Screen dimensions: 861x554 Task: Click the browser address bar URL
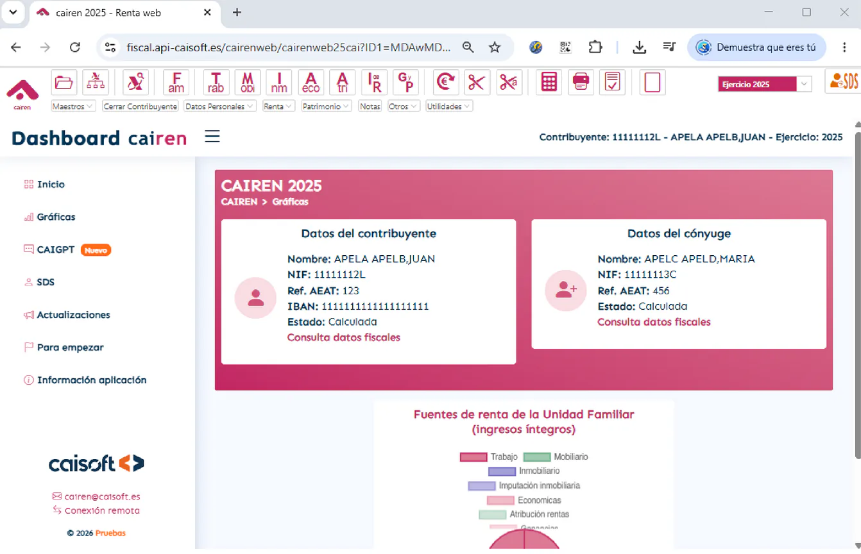pyautogui.click(x=289, y=47)
